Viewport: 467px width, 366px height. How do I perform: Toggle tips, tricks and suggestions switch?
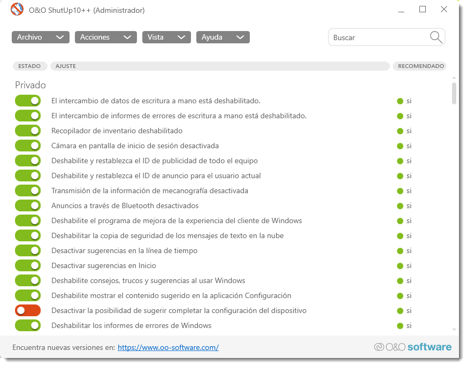pos(28,280)
